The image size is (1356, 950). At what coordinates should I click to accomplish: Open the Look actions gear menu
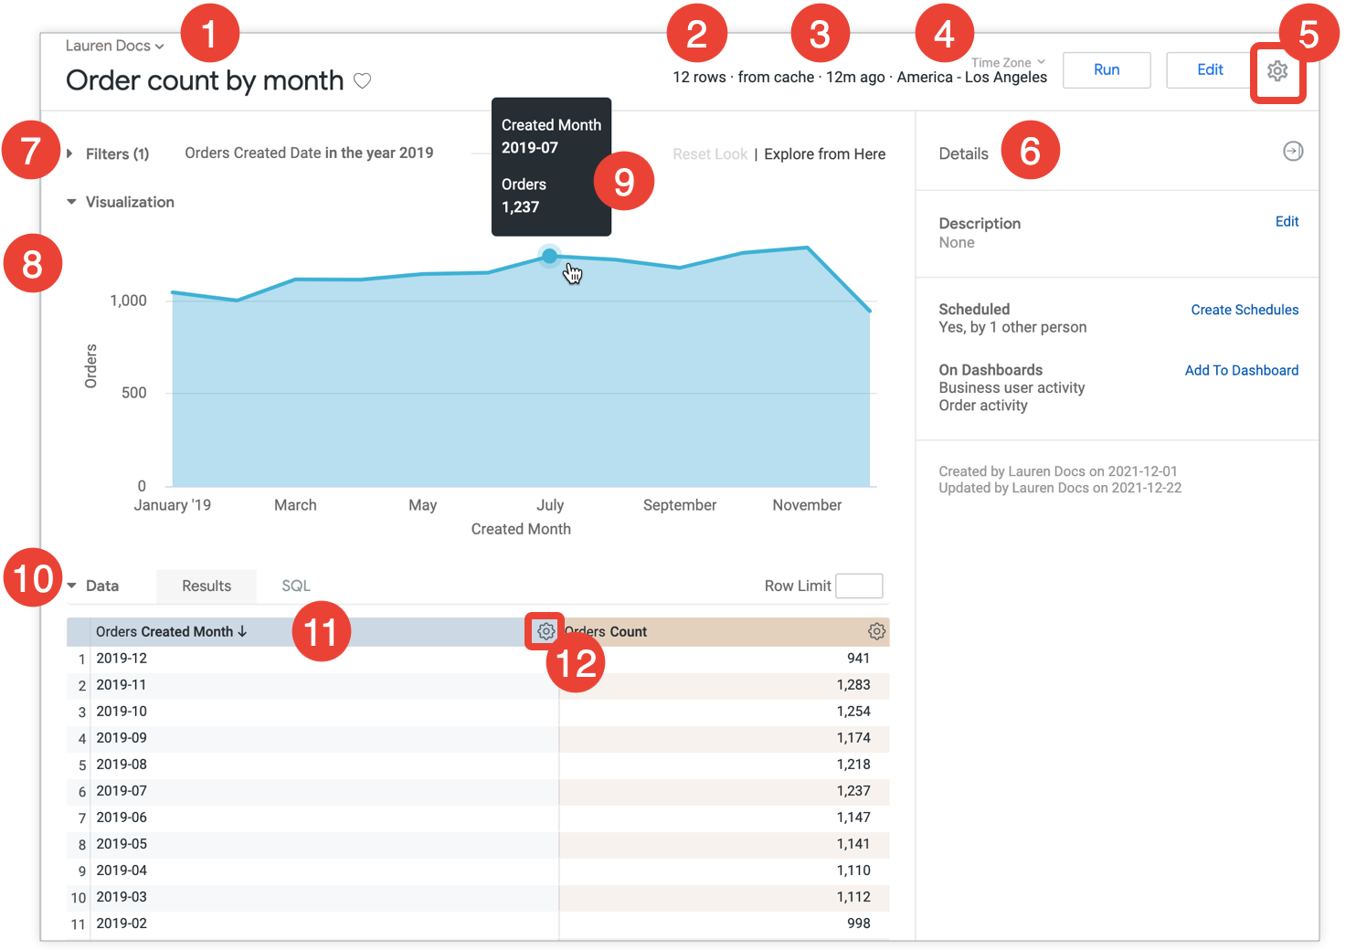tap(1277, 71)
